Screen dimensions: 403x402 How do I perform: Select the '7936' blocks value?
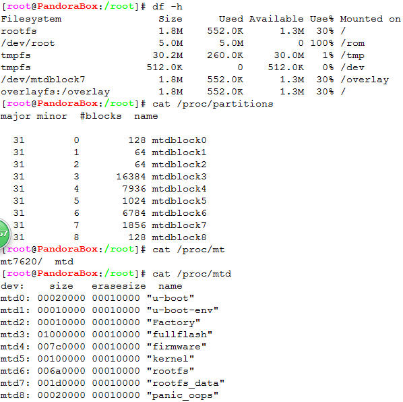(134, 189)
